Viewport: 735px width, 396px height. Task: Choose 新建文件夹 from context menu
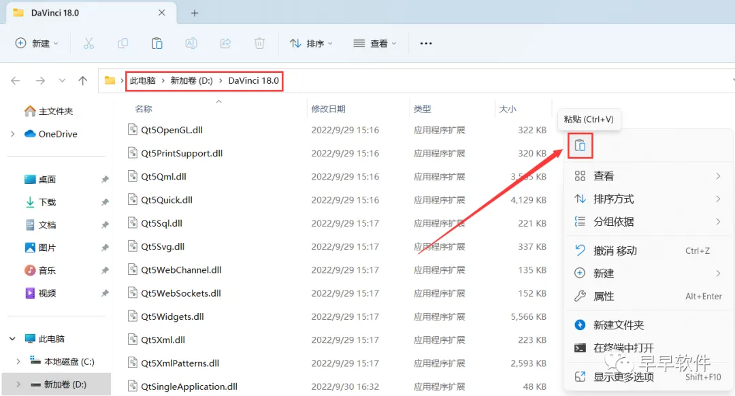point(649,325)
